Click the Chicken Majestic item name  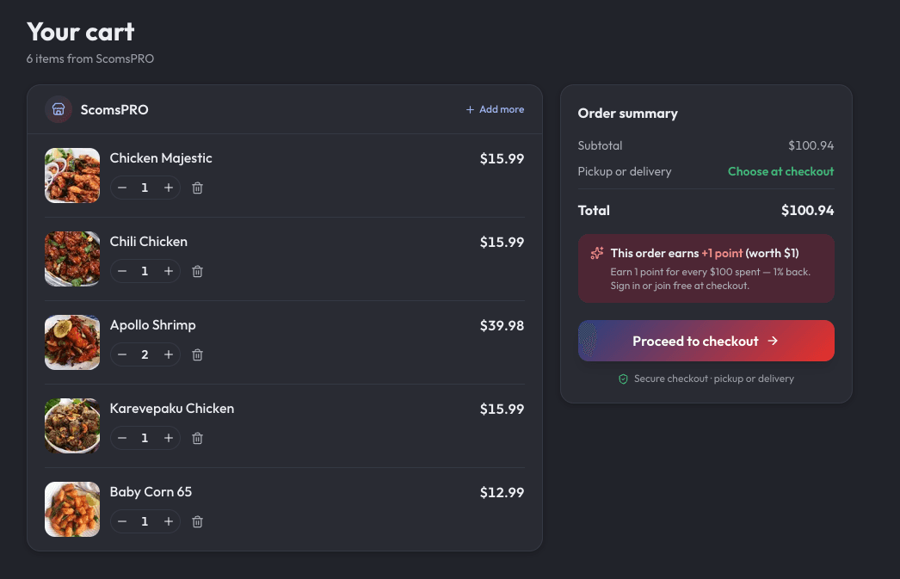(161, 158)
